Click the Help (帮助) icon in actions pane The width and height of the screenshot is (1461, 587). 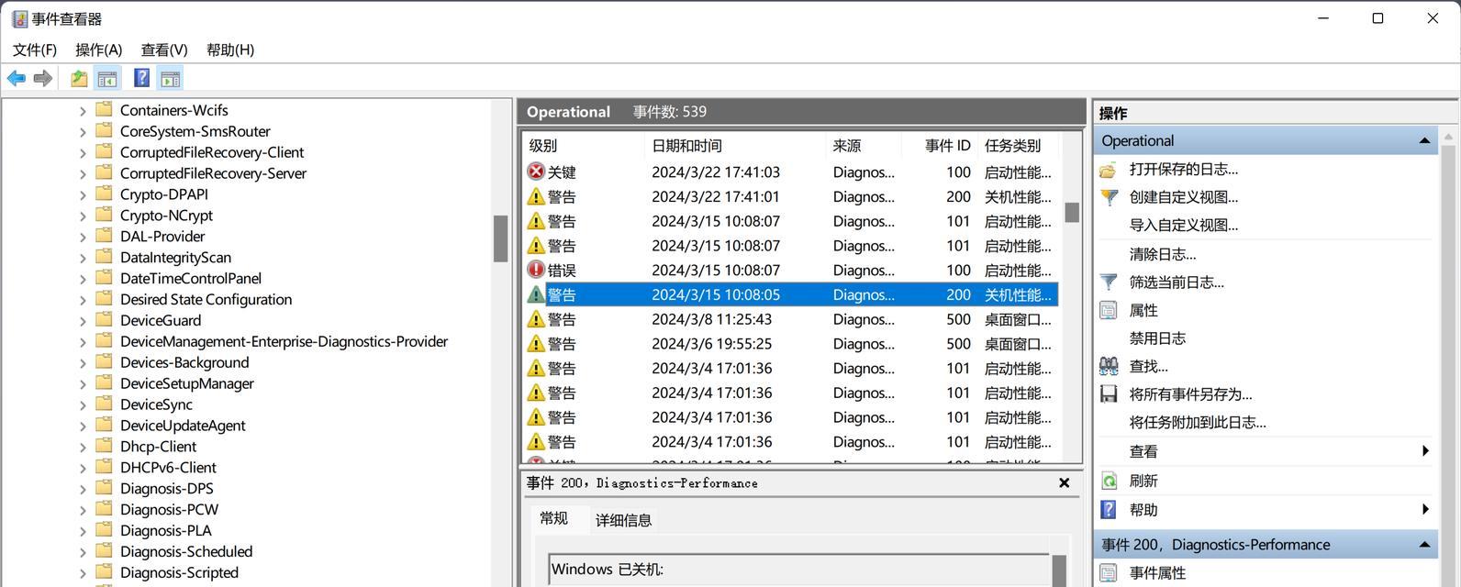point(1109,509)
